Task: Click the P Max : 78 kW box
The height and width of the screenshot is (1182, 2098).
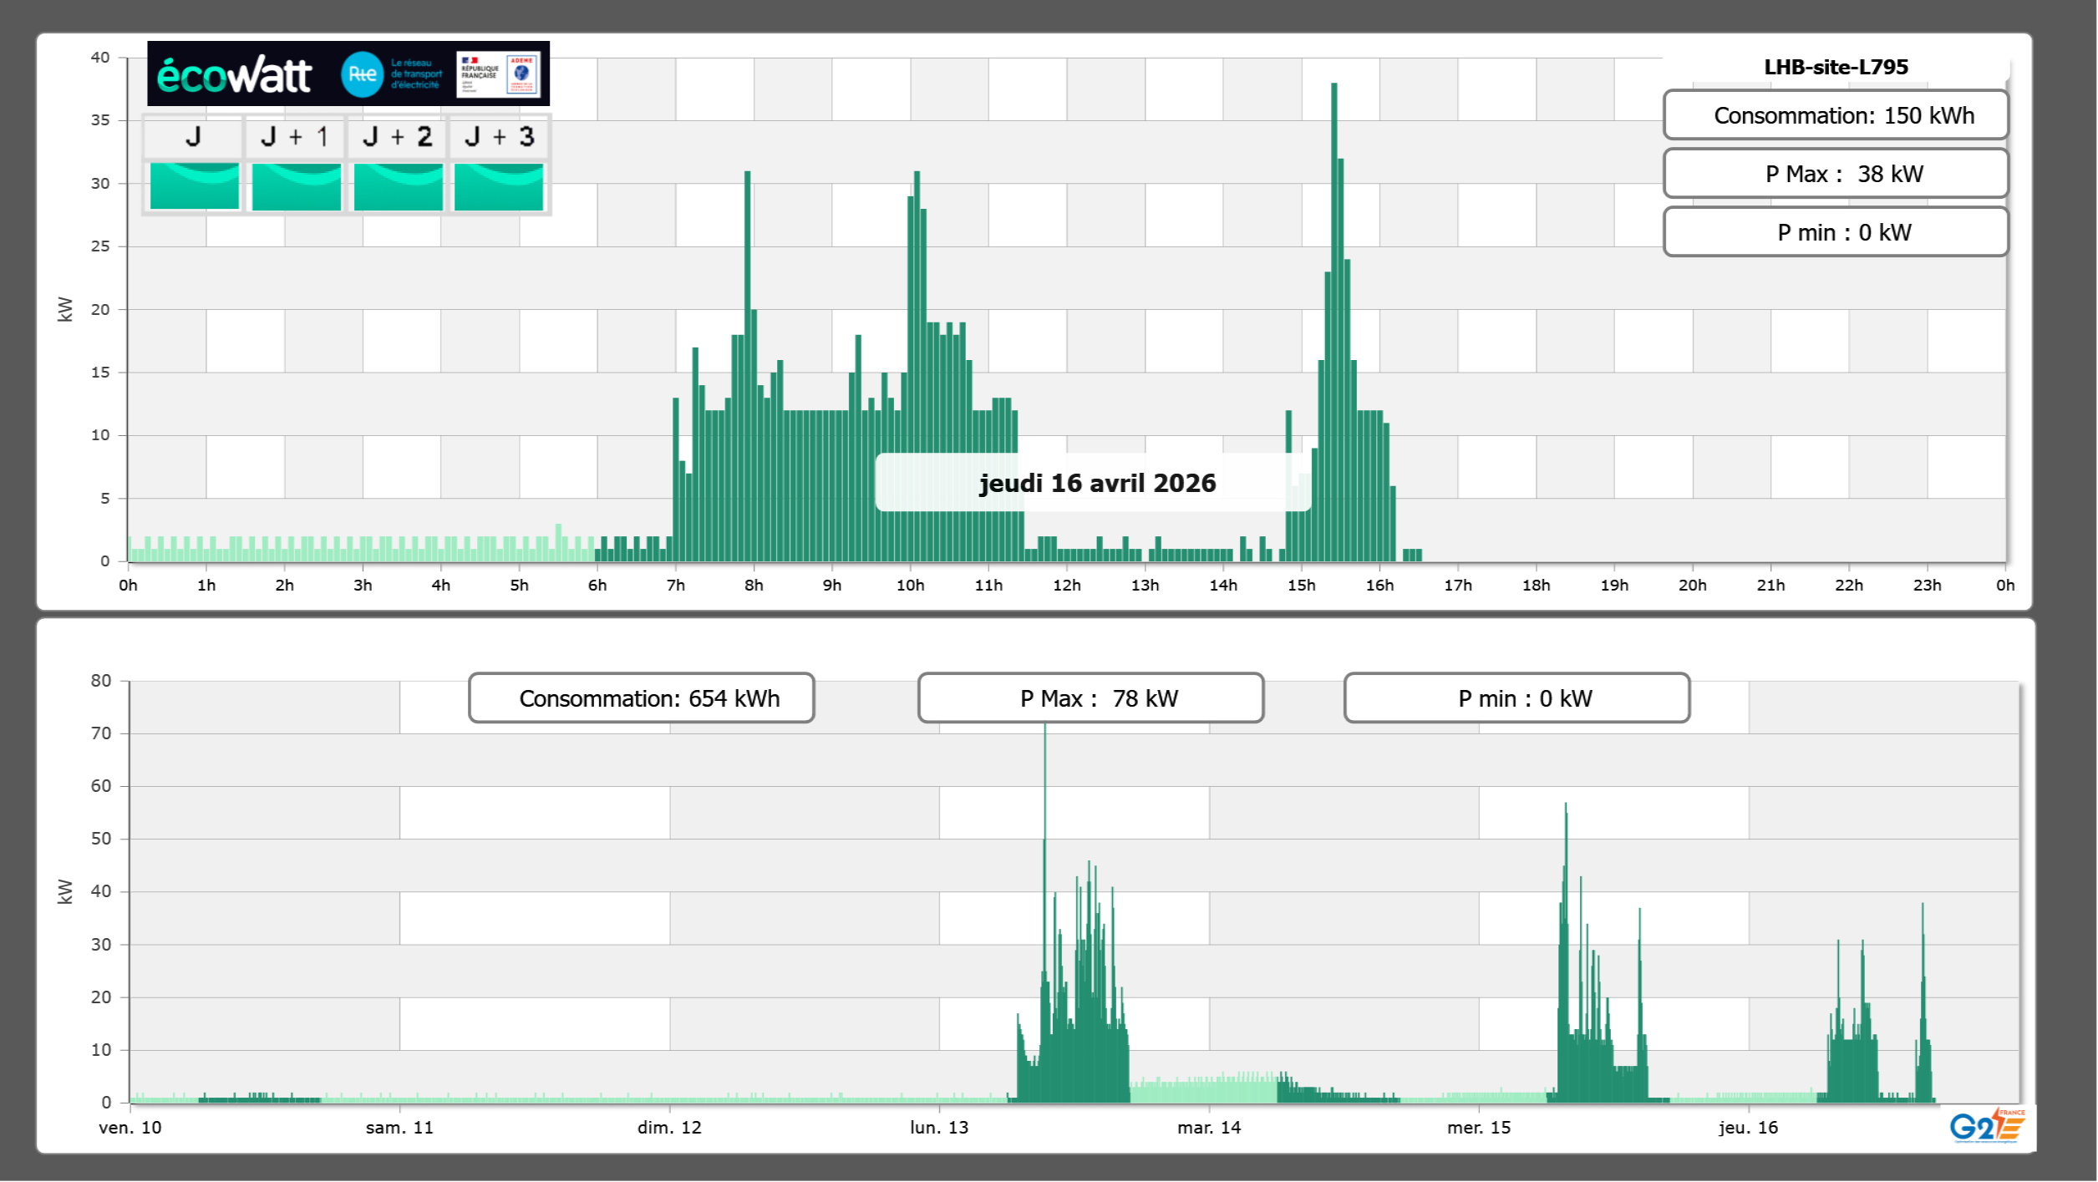Action: click(x=1090, y=698)
